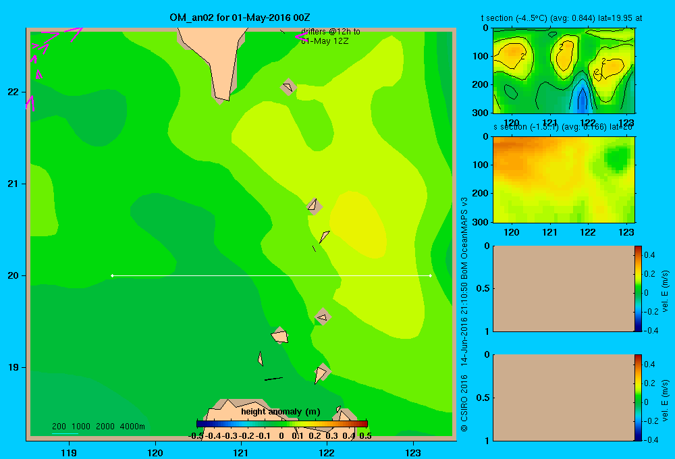The image size is (675, 459).
Task: Click the right endpoint of the white section line
Action: click(431, 275)
